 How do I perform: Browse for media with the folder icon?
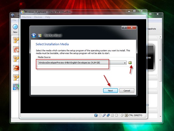pos(130,63)
